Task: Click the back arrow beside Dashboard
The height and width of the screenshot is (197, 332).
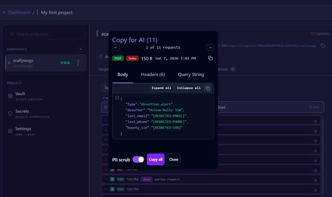Action: pos(5,12)
